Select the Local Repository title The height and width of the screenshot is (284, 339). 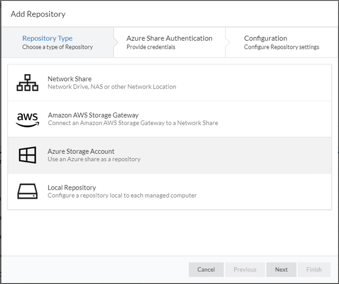click(72, 188)
